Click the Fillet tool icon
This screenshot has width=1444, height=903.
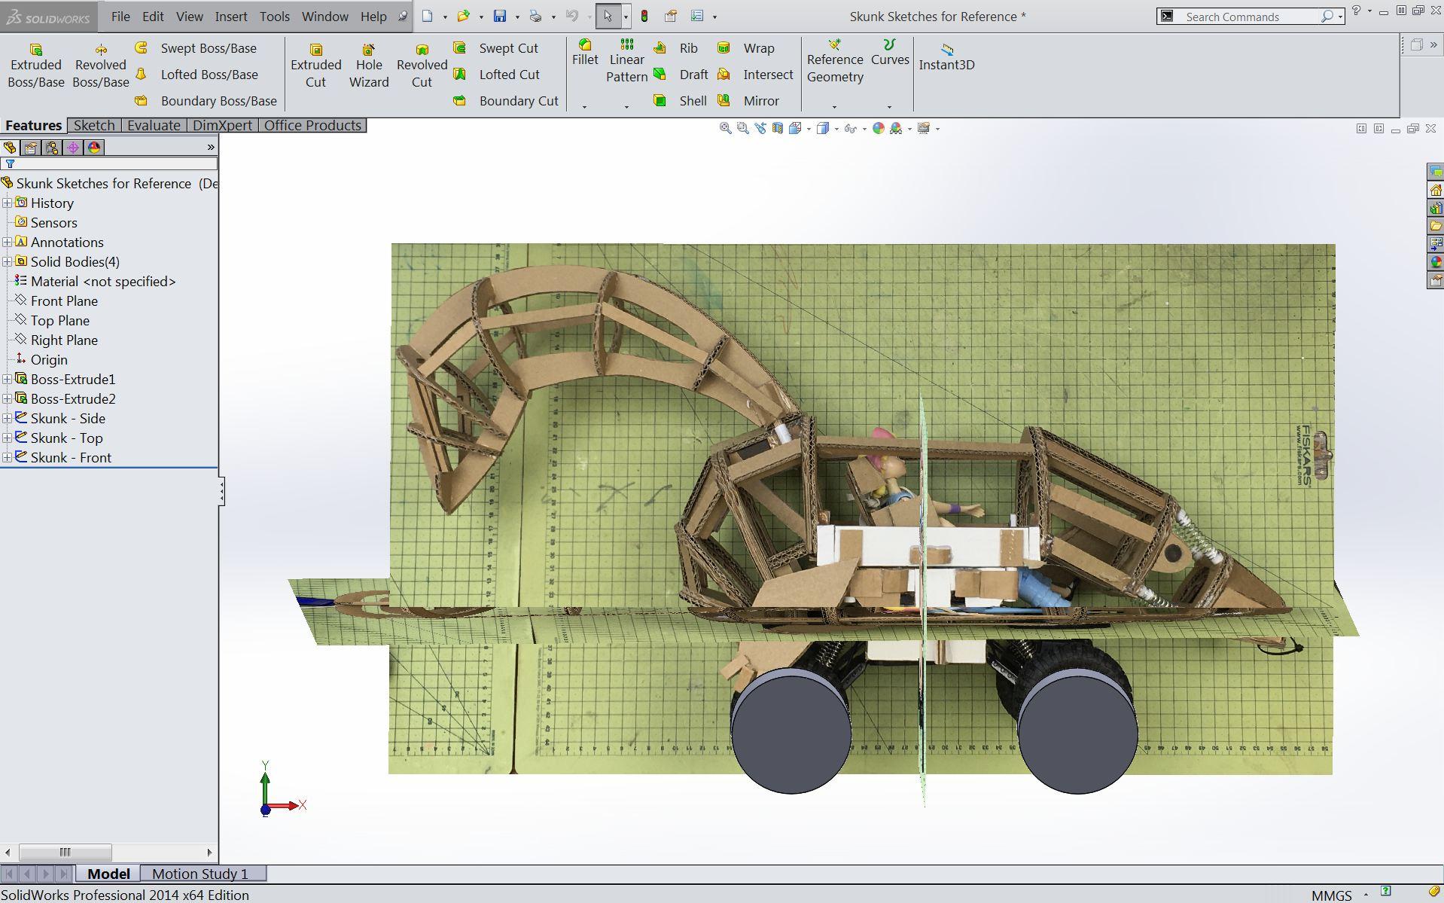pyautogui.click(x=584, y=46)
